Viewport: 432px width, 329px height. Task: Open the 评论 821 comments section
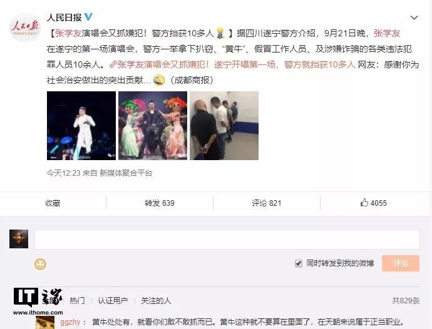coord(267,203)
